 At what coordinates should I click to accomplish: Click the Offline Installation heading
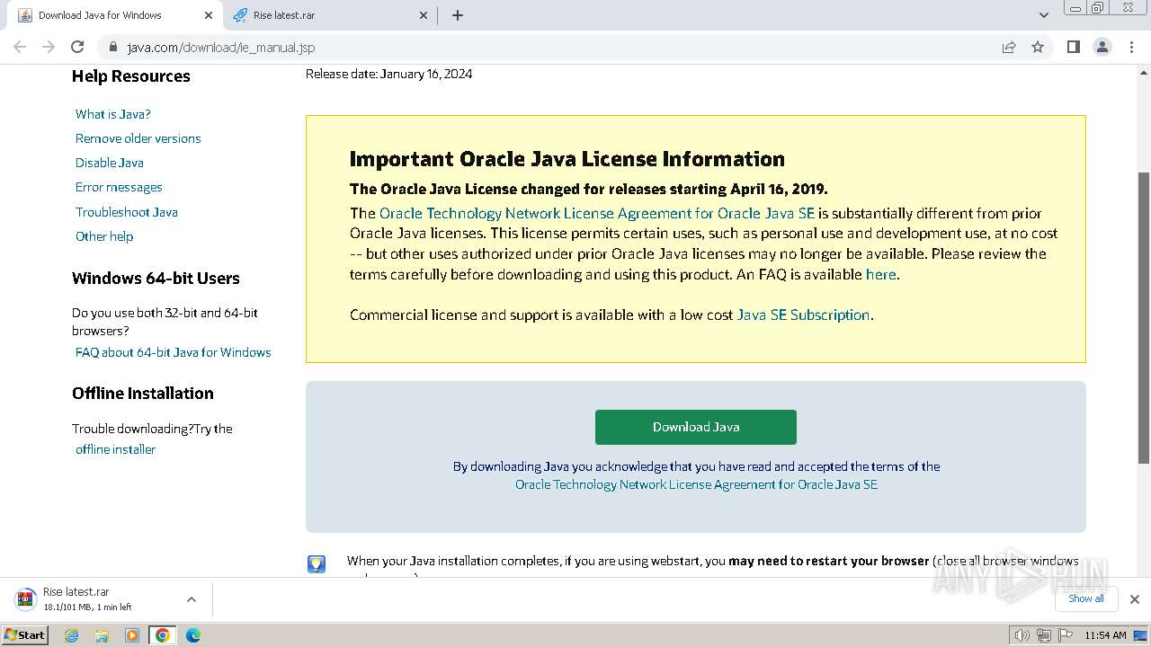coord(143,394)
